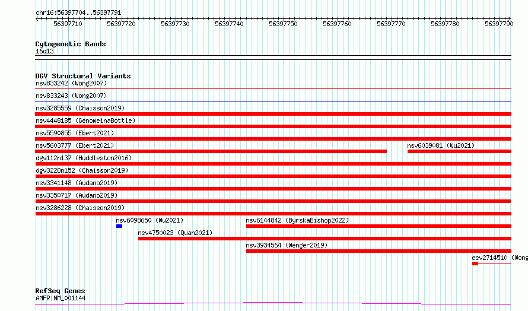Click ruler position 56397730
528x311 pixels.
pos(175,24)
